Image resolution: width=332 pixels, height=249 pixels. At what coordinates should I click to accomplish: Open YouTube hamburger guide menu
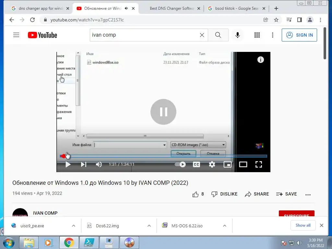point(16,35)
